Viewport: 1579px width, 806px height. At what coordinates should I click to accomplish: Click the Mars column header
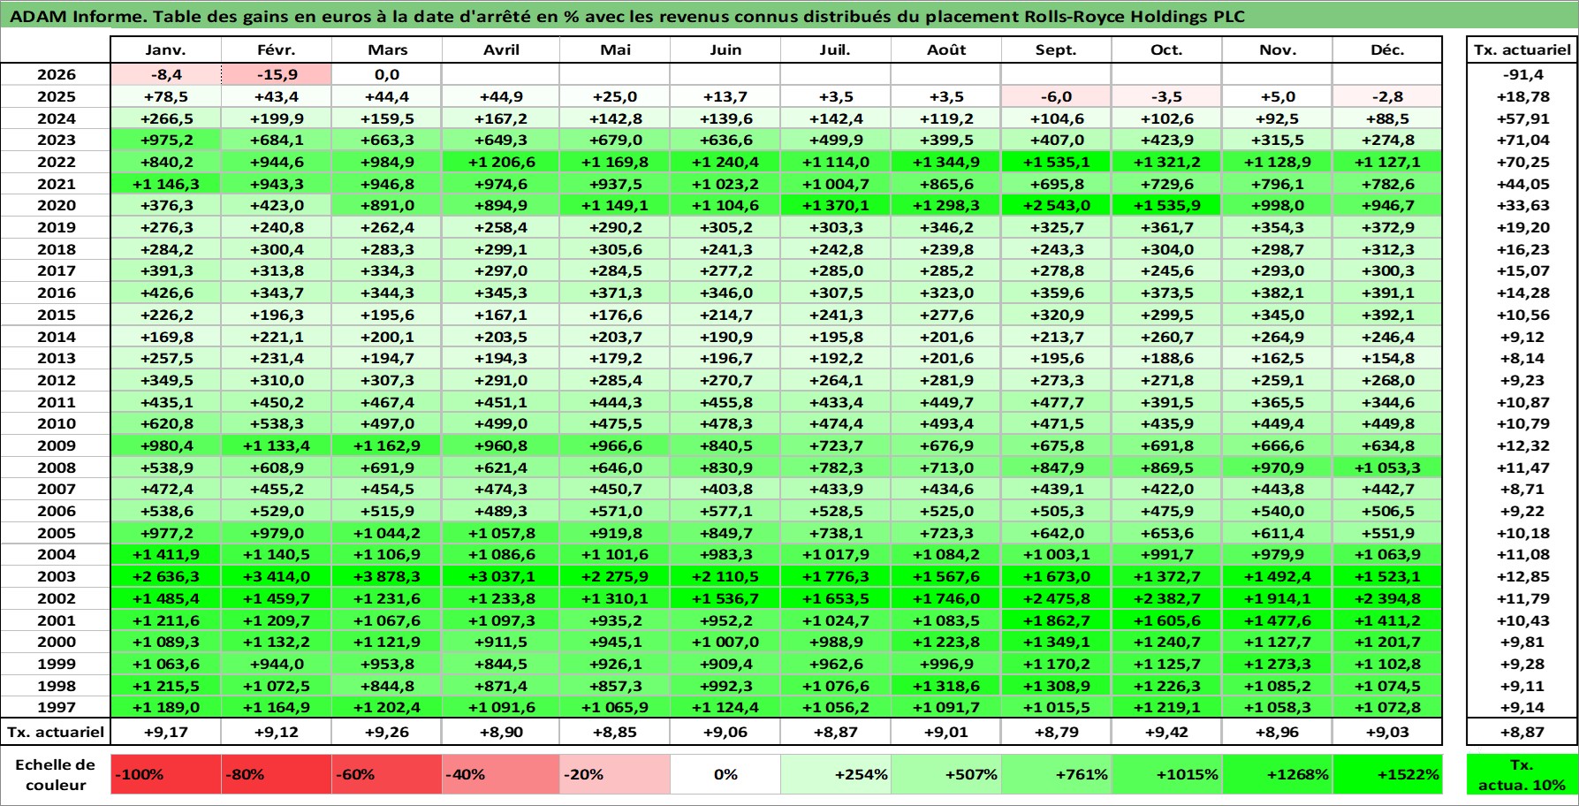click(387, 49)
